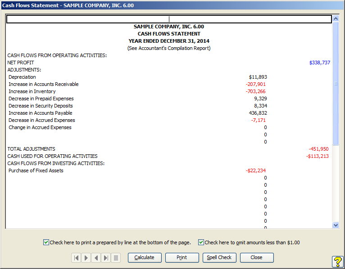Click the last-page navigation icon
The width and height of the screenshot is (345, 269).
(x=106, y=258)
